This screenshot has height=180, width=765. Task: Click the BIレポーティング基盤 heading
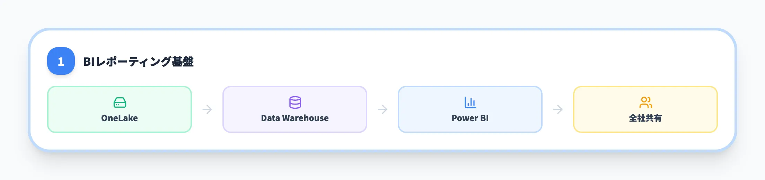point(138,62)
